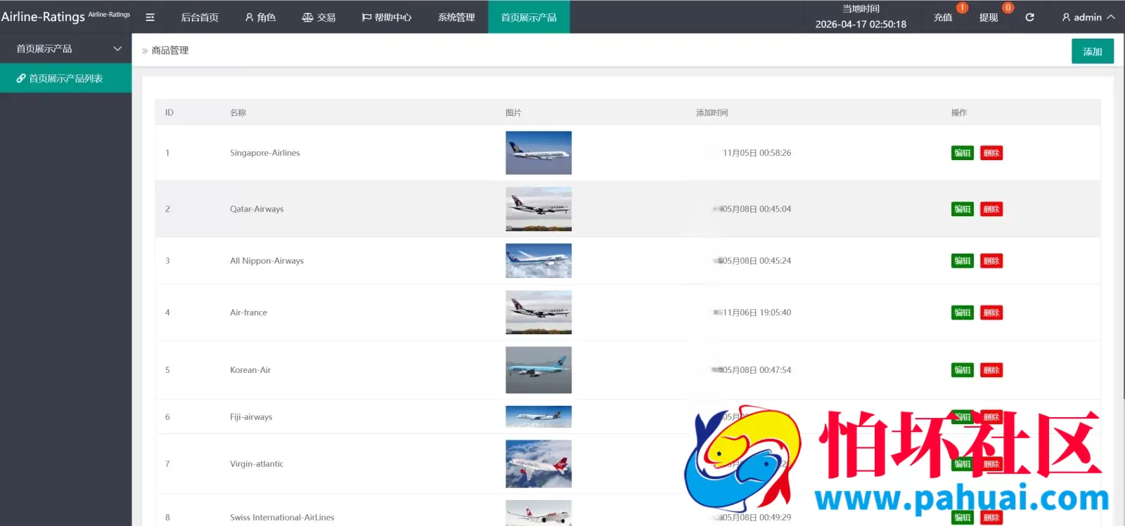Open 首页展示产品列表 in the sidebar
The height and width of the screenshot is (526, 1125).
coord(66,78)
